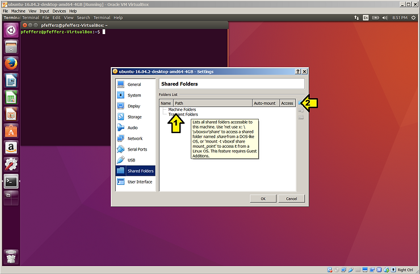Click the greyed-out remove shared folder icon
This screenshot has width=420, height=274.
click(301, 117)
